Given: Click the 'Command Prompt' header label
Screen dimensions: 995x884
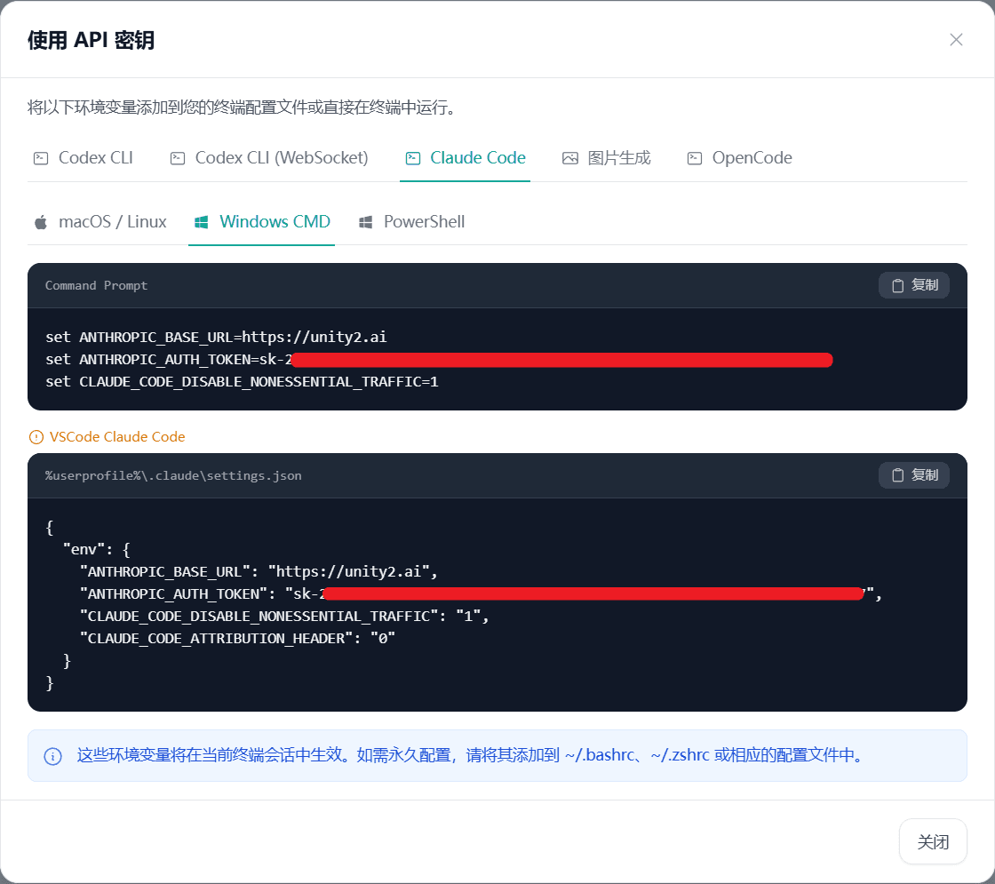Looking at the screenshot, I should pyautogui.click(x=96, y=285).
